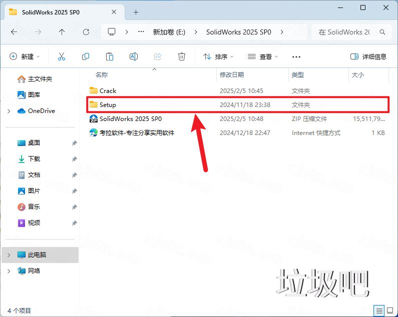Go forward with the right arrow
398x317 pixels.
pyautogui.click(x=38, y=32)
